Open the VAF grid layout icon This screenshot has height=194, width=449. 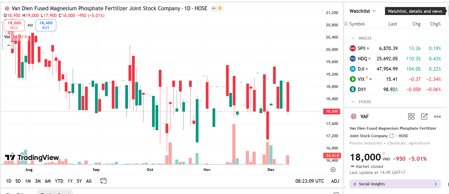click(x=411, y=116)
